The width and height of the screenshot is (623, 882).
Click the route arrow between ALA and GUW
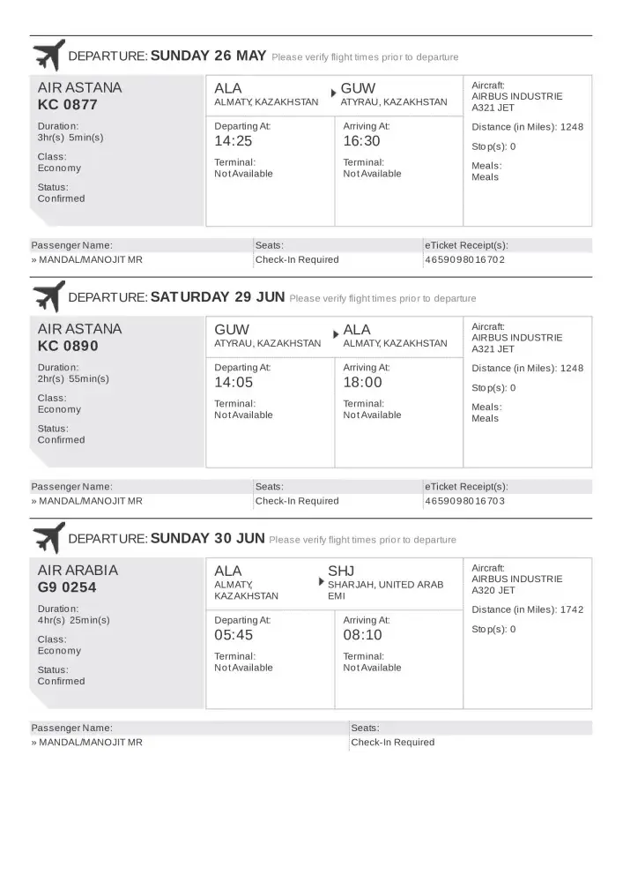(333, 92)
